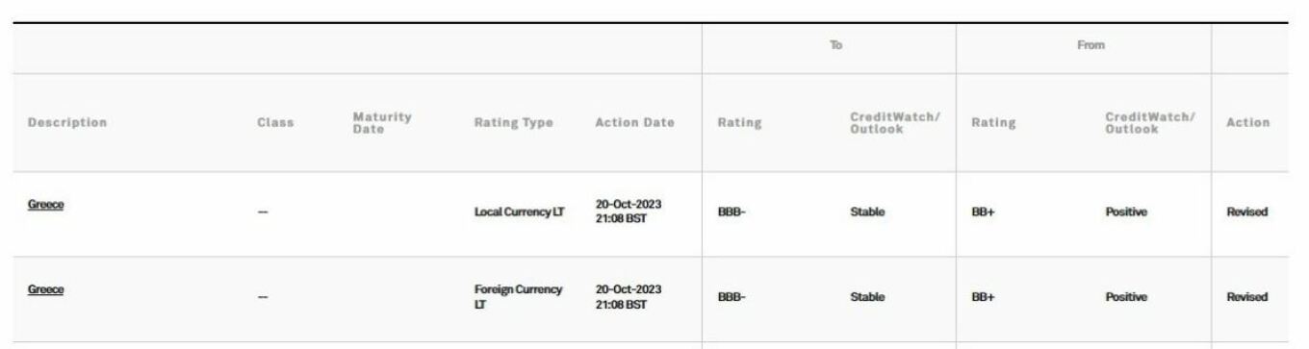This screenshot has height=349, width=1309.
Task: Click Positive outlook in Foreign Currency row
Action: point(1125,297)
